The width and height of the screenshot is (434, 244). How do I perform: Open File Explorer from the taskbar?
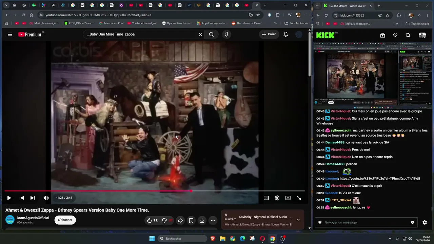(x=222, y=239)
